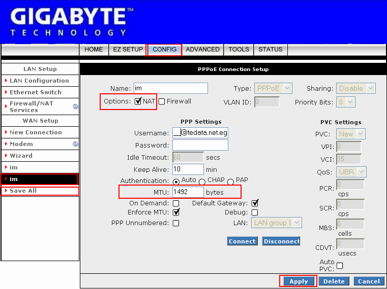Open Ethernet Switch in sidebar
387x289 pixels.
[40, 92]
